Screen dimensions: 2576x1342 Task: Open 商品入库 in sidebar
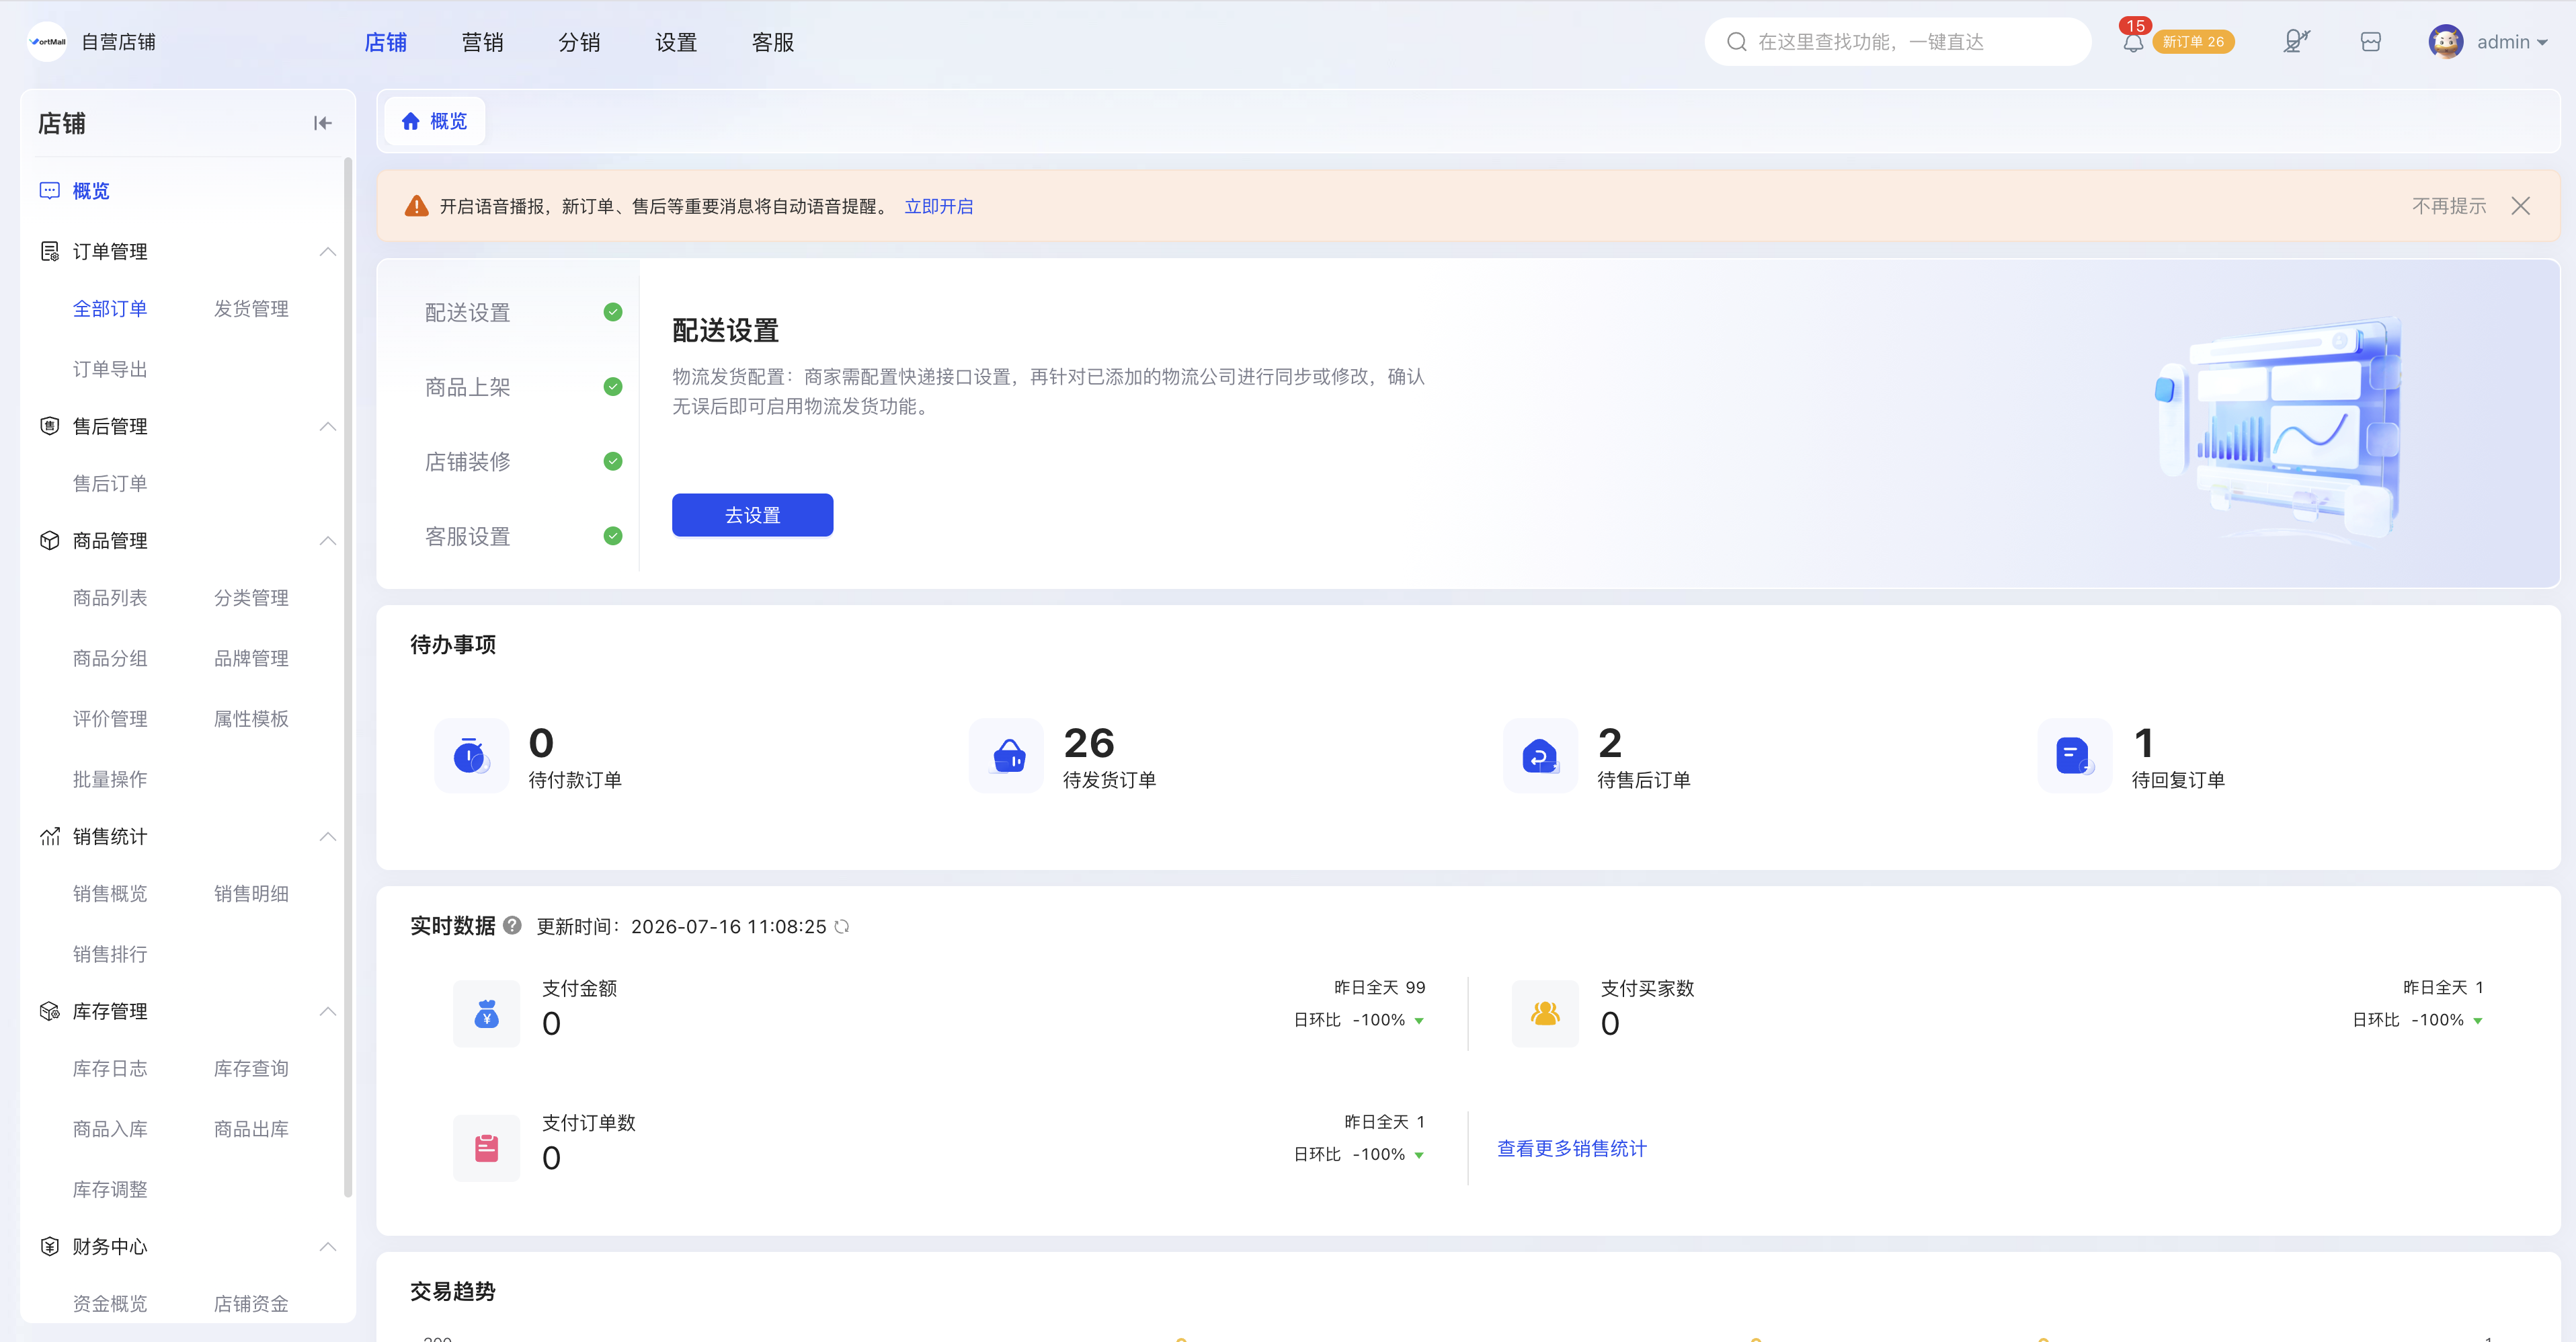110,1129
